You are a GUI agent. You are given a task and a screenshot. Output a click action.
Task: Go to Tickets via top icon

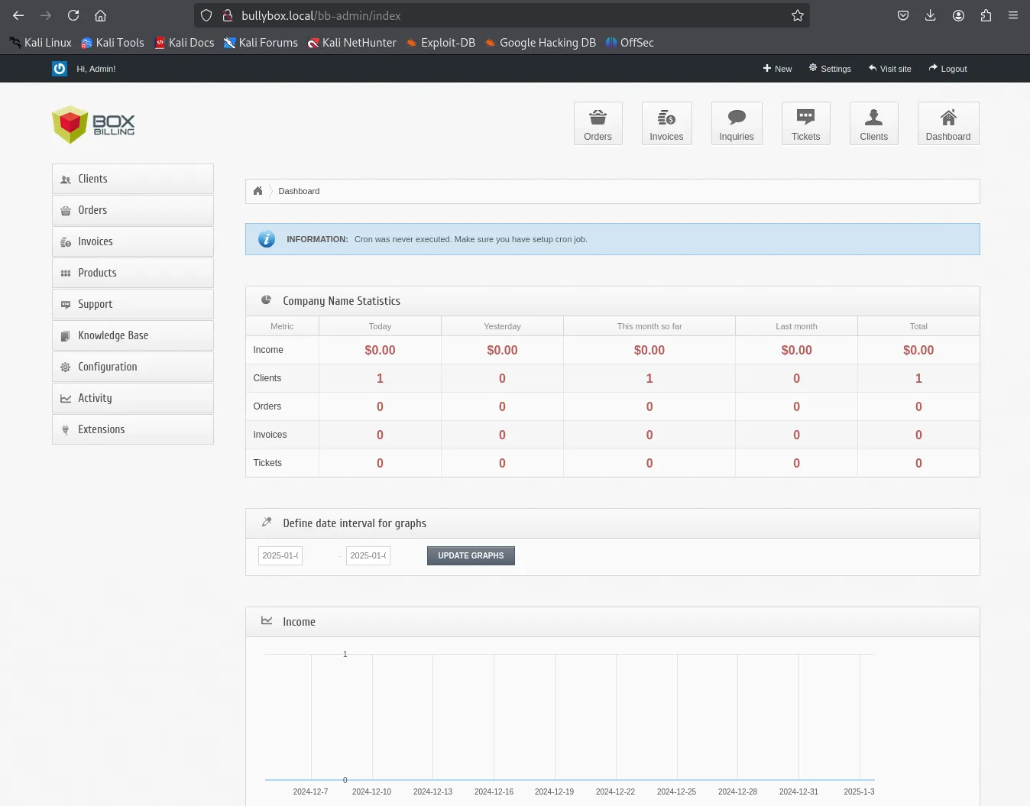[805, 124]
